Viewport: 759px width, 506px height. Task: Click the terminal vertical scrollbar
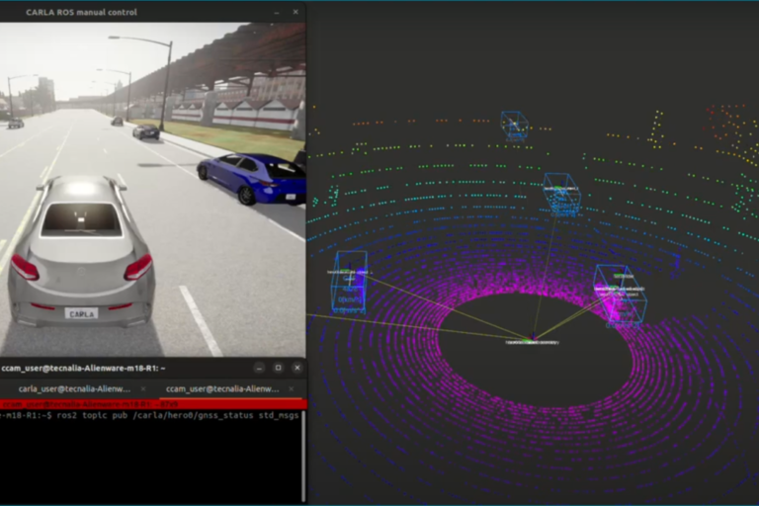pos(303,457)
